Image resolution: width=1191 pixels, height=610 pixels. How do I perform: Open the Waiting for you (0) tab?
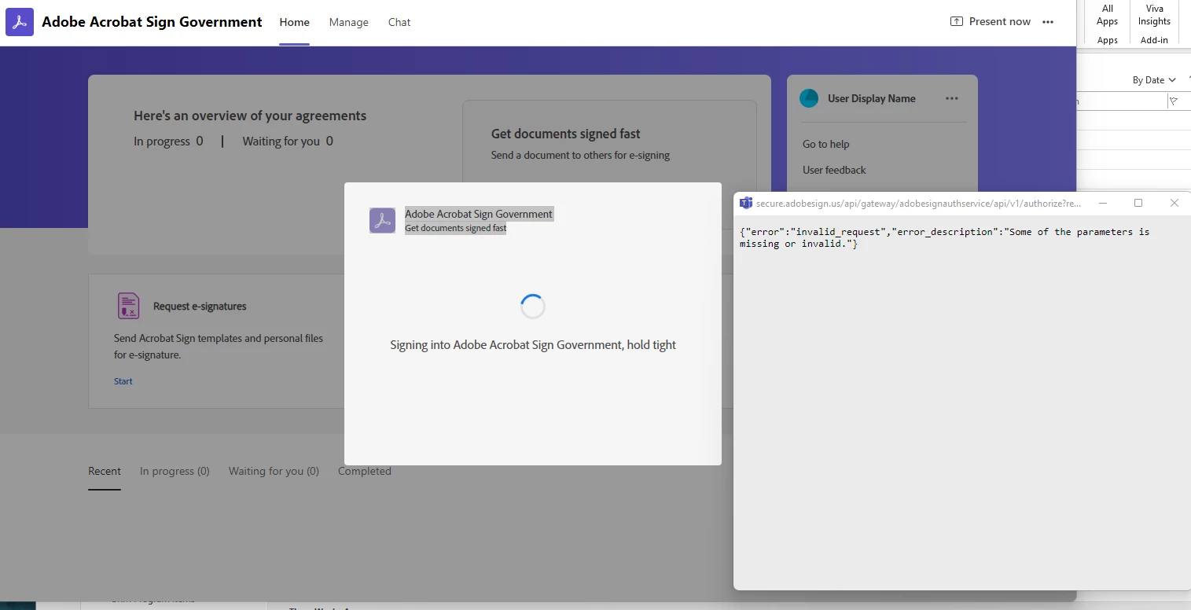pos(274,471)
